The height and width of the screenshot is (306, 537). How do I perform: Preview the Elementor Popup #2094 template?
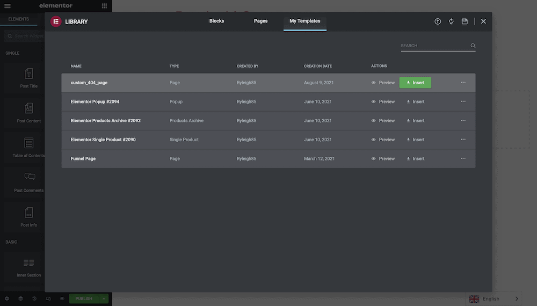(x=383, y=101)
